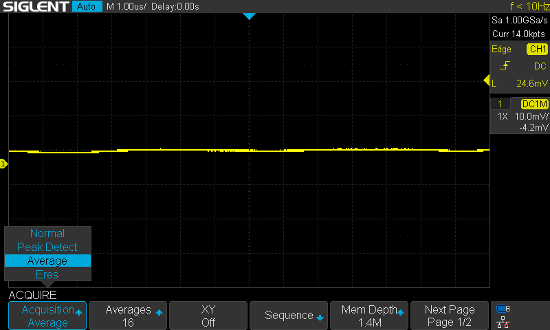550x330 pixels.
Task: Click the CH1 trigger source badge
Action: coord(537,49)
